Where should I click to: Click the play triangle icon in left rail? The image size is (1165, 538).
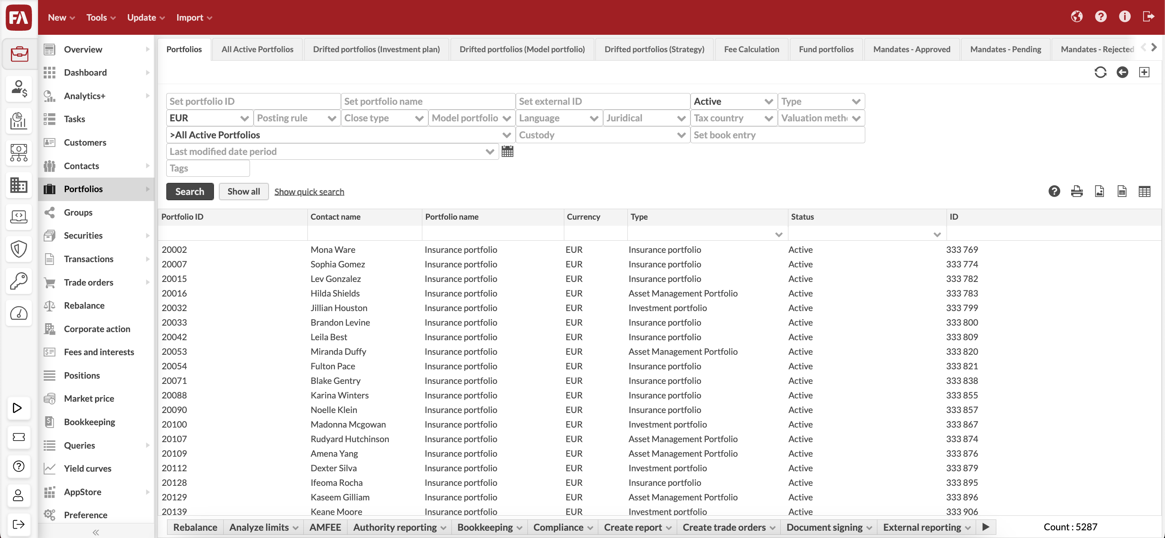click(x=19, y=408)
